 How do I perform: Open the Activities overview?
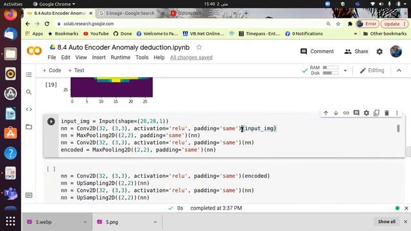click(13, 4)
